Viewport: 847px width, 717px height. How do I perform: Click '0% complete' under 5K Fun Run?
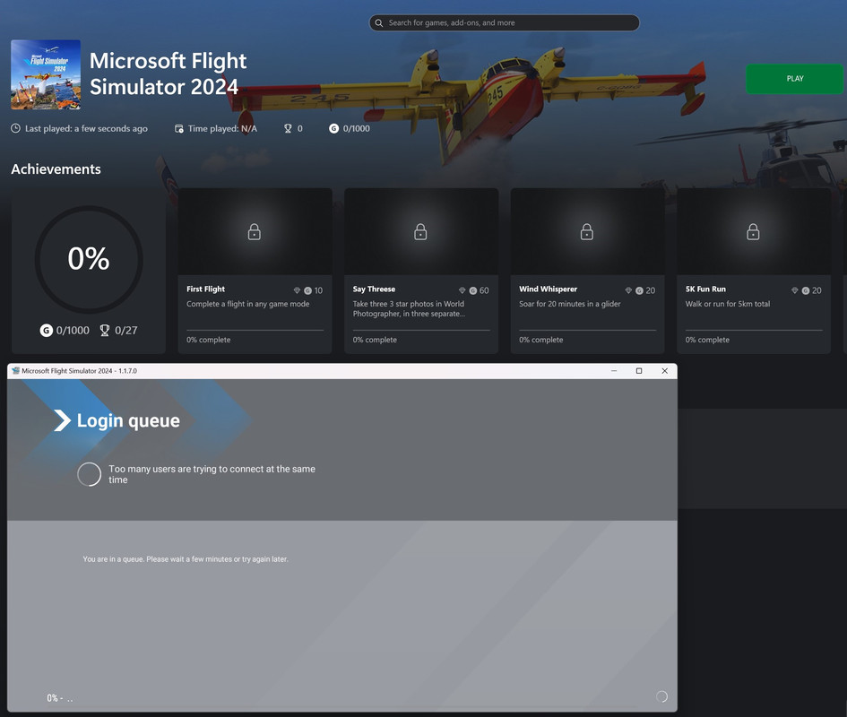click(x=707, y=340)
